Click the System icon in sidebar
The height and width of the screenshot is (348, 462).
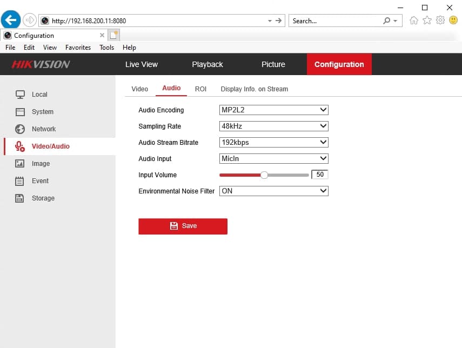coord(21,112)
